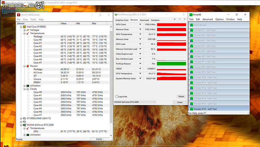Click the GPU-Z title bar app icon
260x147 pixels.
pos(116,15)
